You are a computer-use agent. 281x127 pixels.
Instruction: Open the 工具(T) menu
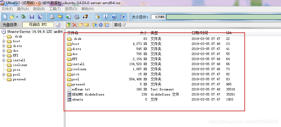click(x=55, y=9)
